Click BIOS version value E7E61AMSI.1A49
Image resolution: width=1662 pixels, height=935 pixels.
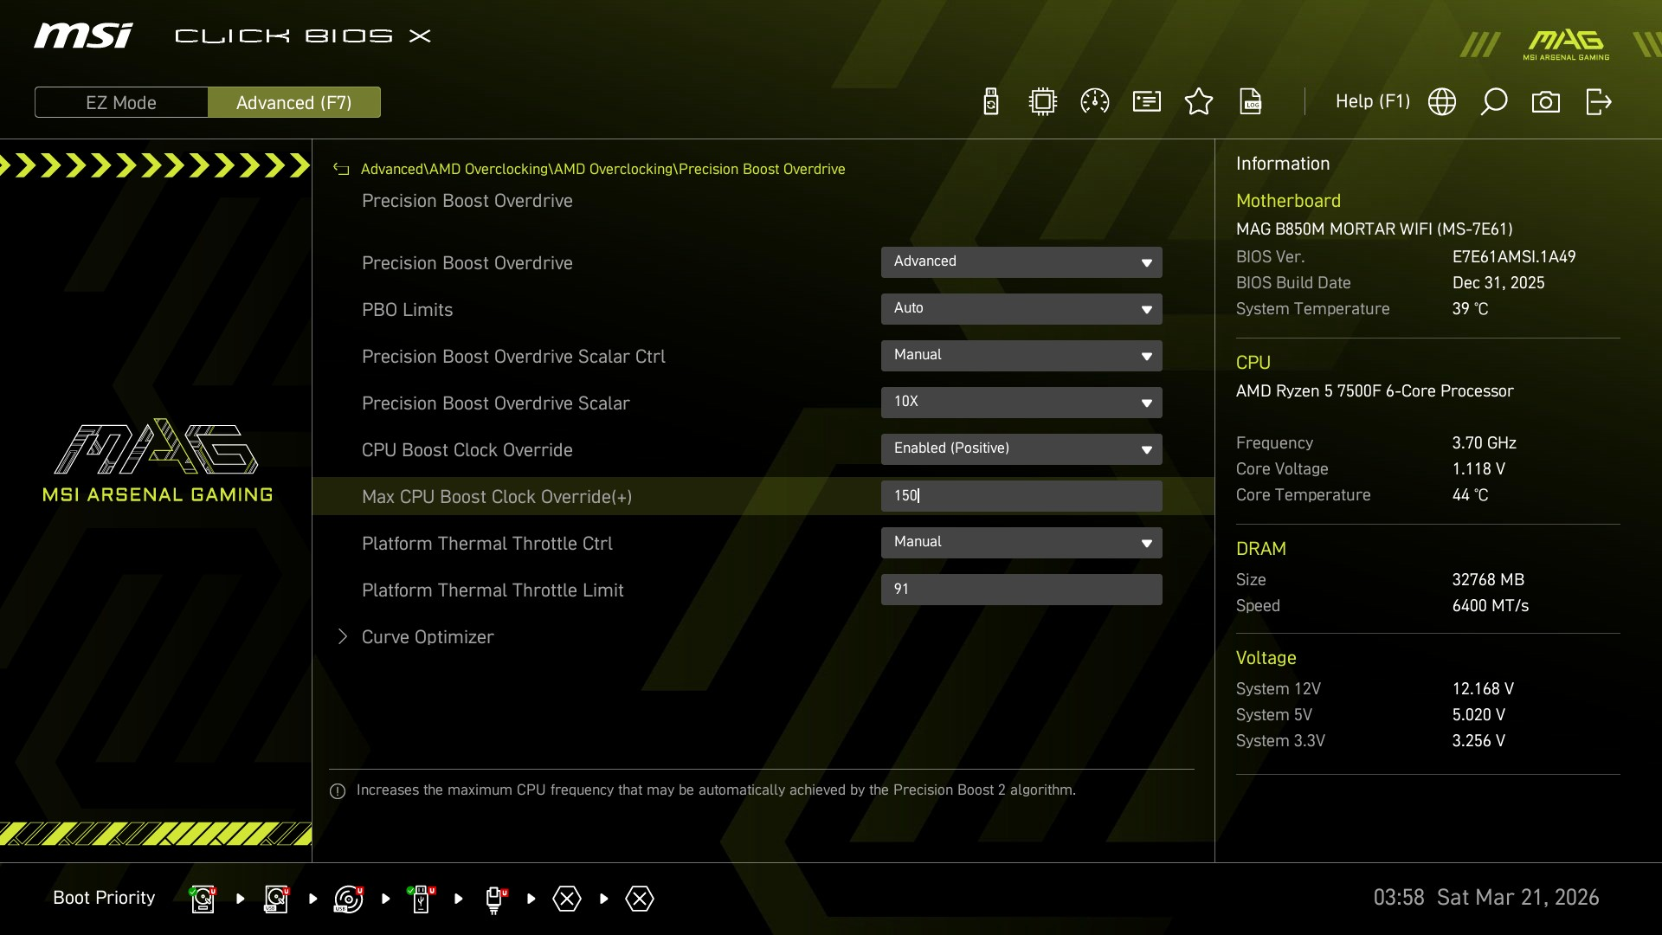(x=1514, y=257)
